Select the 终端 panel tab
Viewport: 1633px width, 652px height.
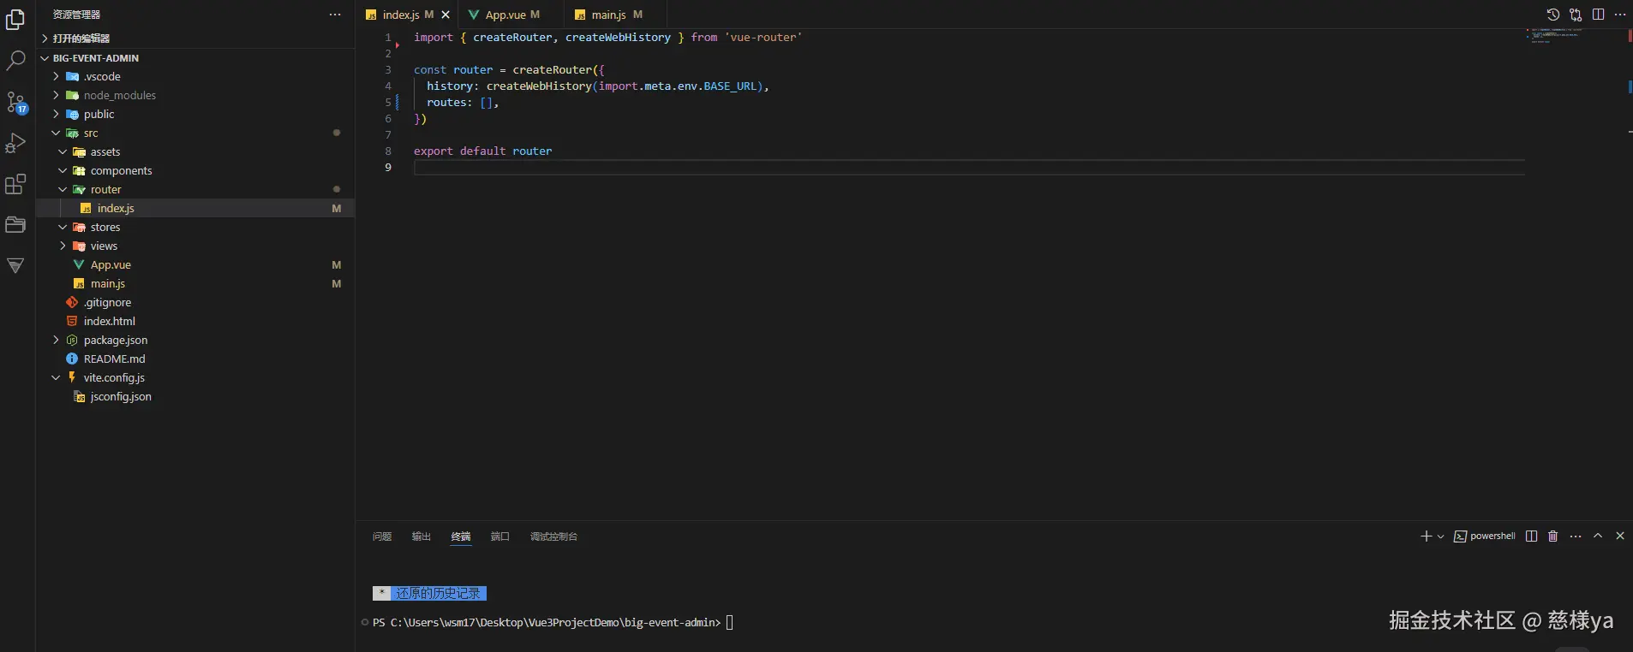(x=461, y=536)
